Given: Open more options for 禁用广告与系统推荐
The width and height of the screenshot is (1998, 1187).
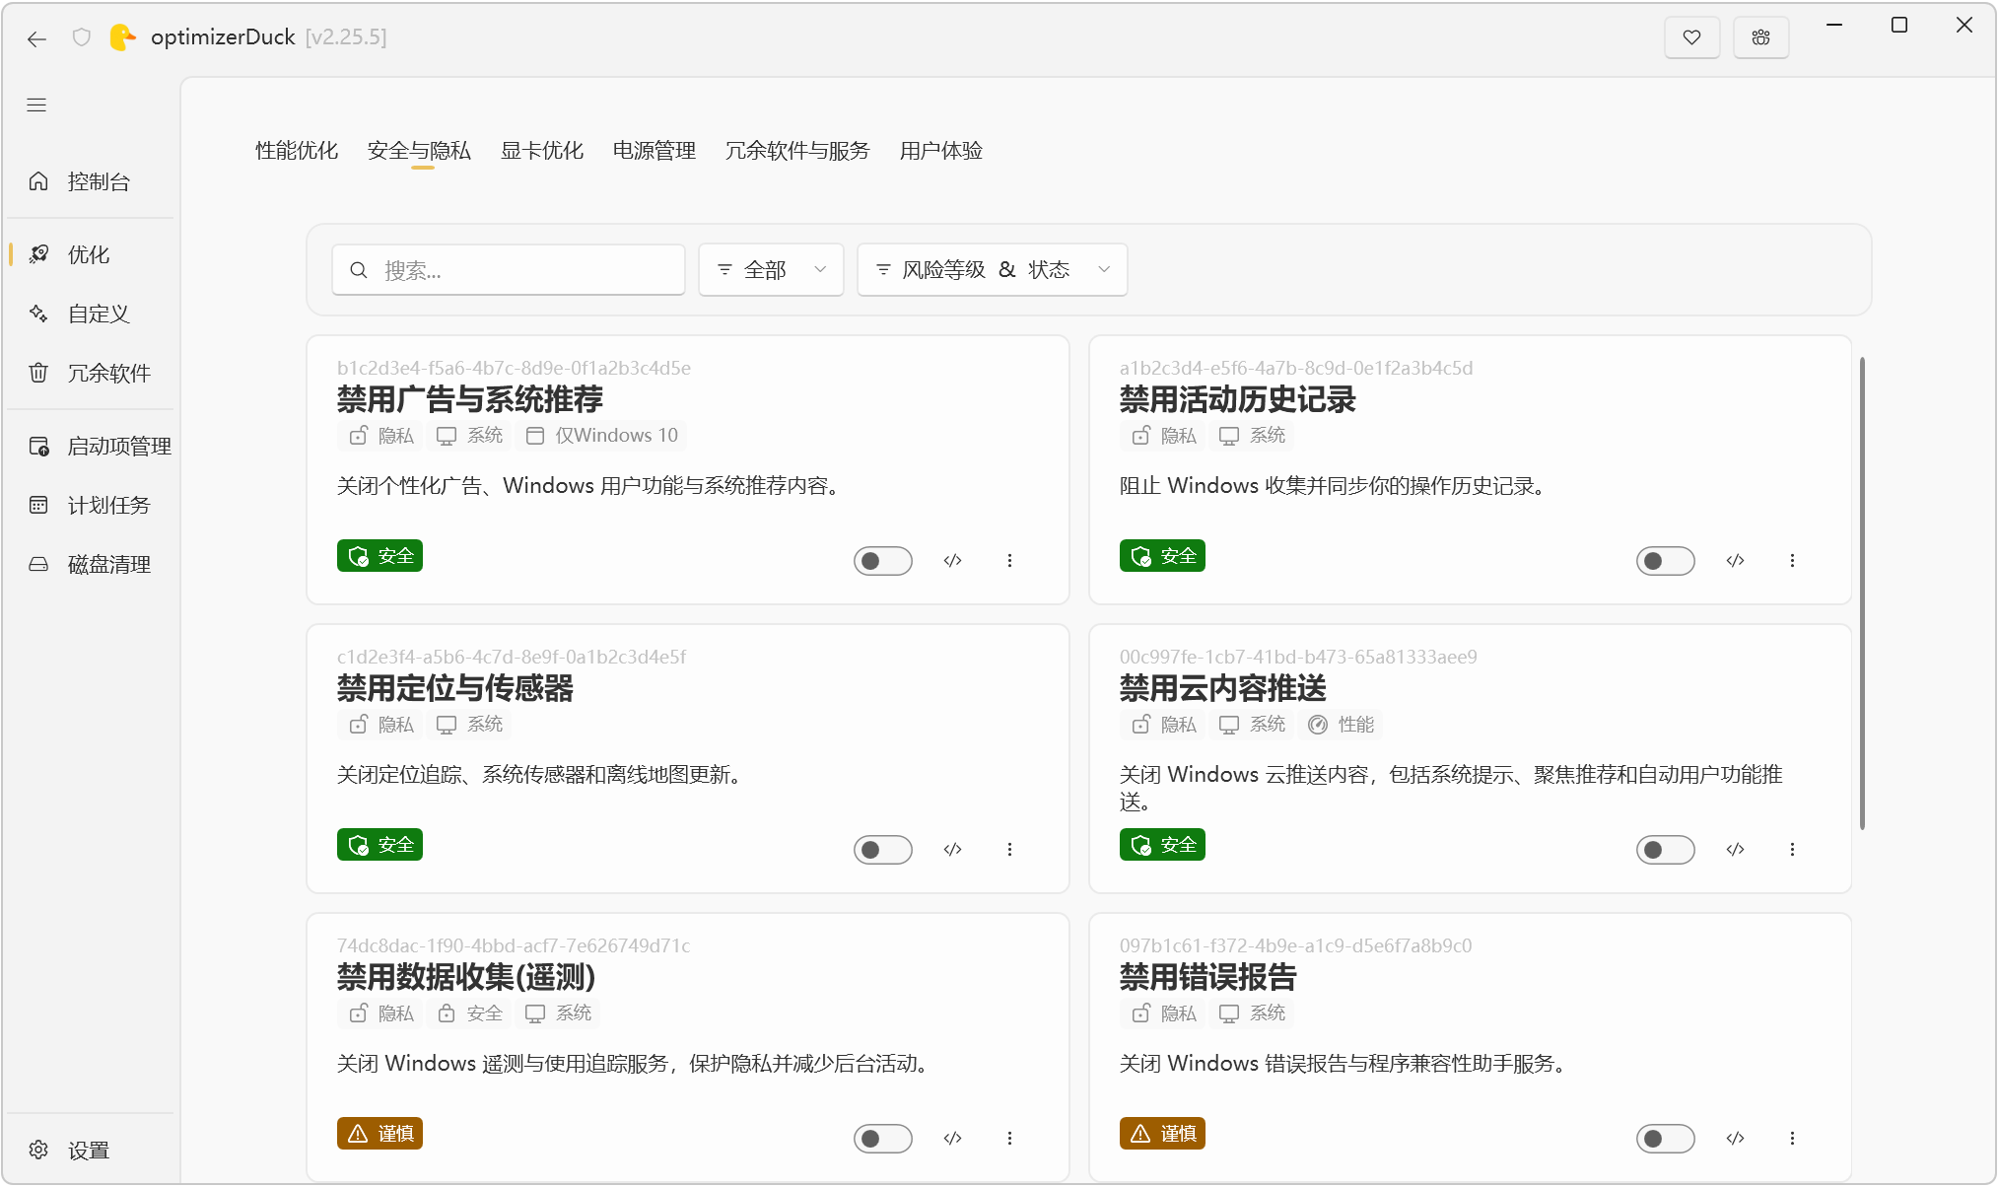Looking at the screenshot, I should pyautogui.click(x=1009, y=561).
